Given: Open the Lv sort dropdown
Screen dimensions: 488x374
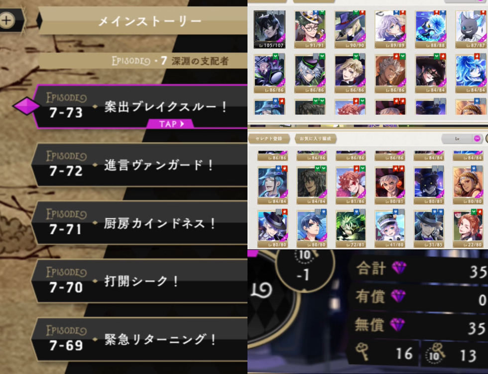Looking at the screenshot, I should click(x=457, y=139).
